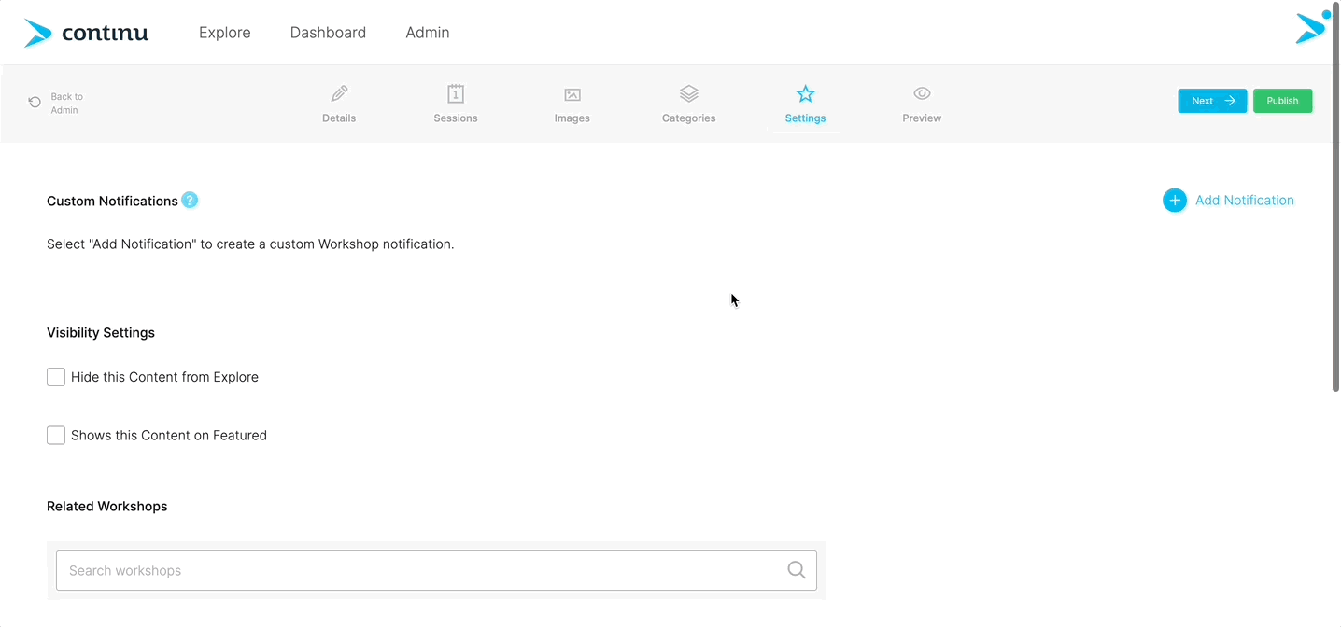Open the Custom Notifications help tooltip
This screenshot has width=1341, height=627.
(x=190, y=200)
